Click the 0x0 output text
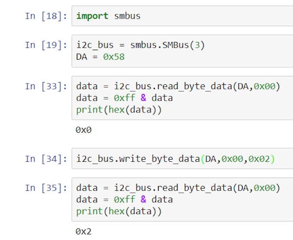 (84, 130)
